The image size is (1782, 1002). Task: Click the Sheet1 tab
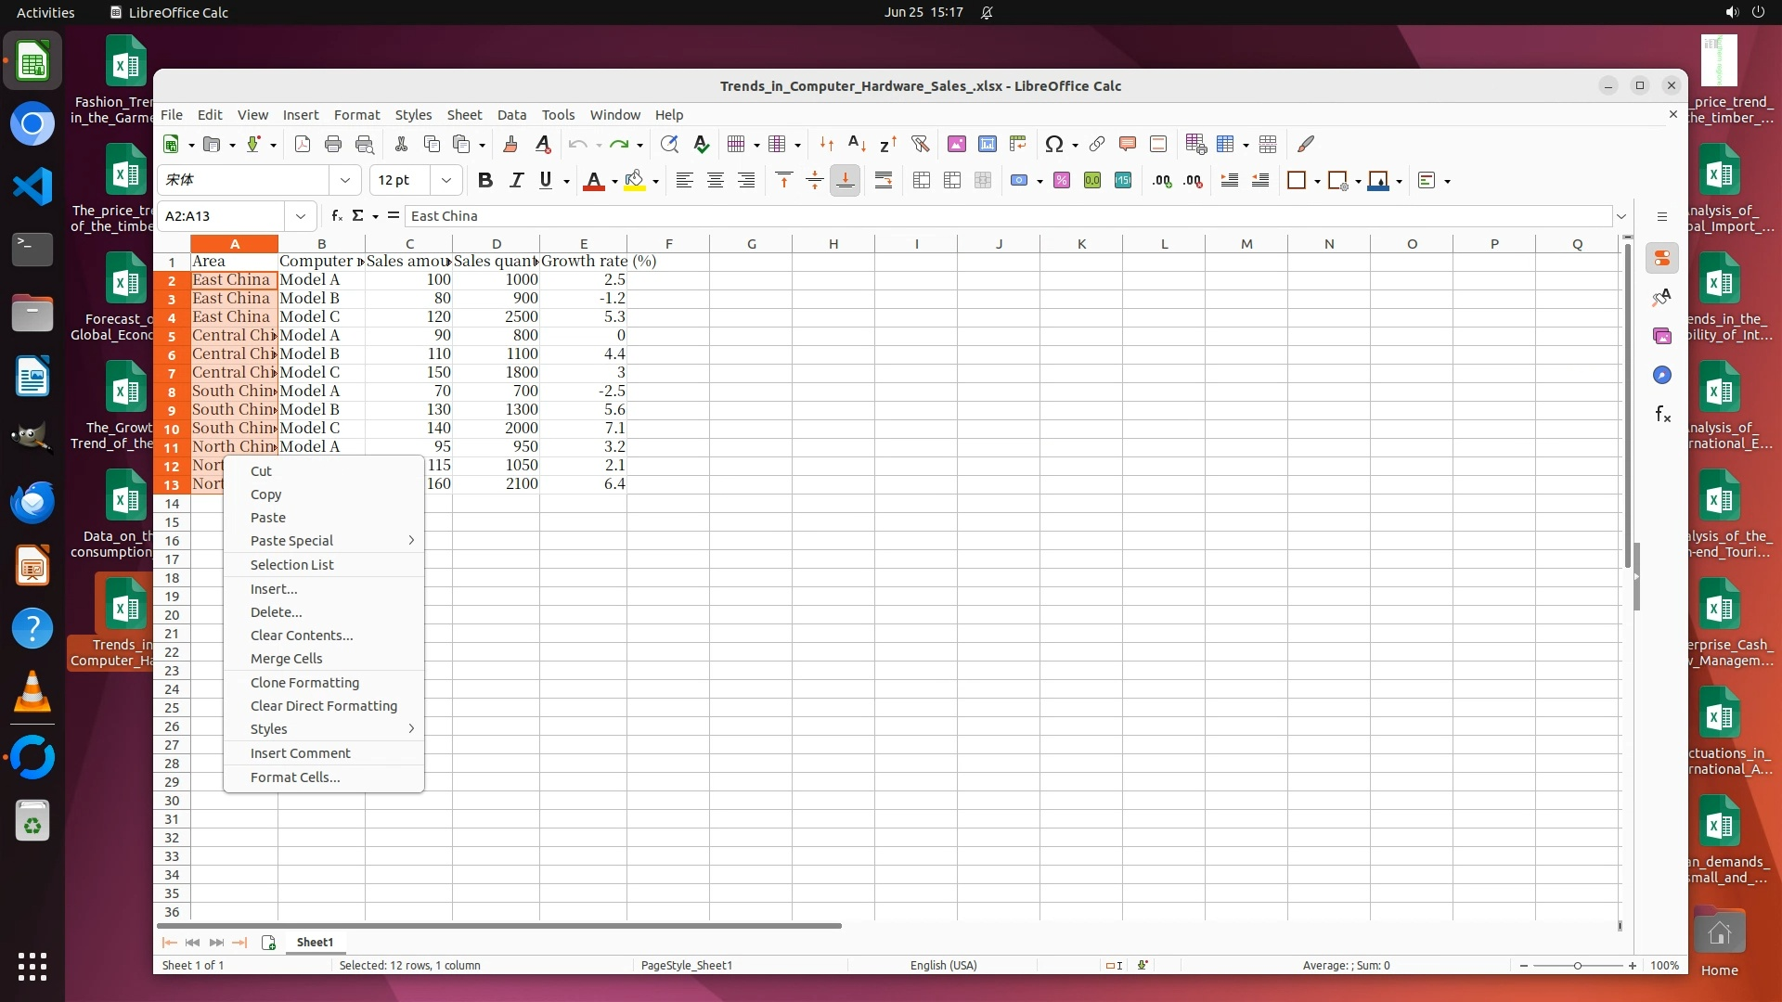[x=315, y=942]
